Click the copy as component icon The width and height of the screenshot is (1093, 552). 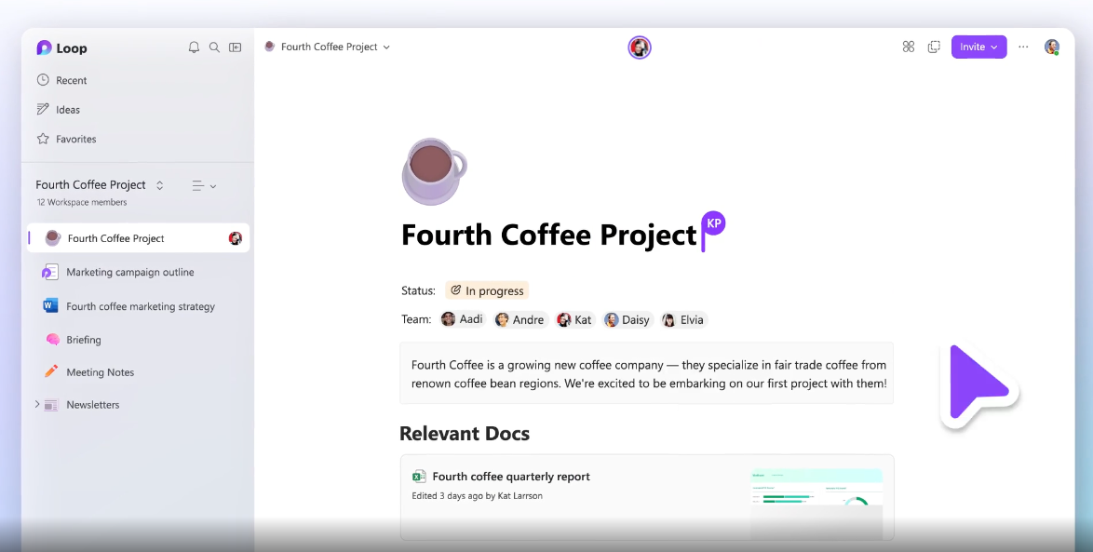coord(934,47)
